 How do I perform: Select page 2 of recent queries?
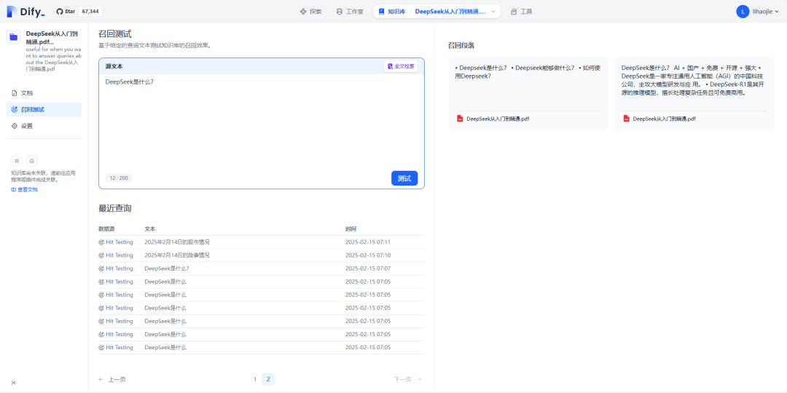click(x=268, y=379)
